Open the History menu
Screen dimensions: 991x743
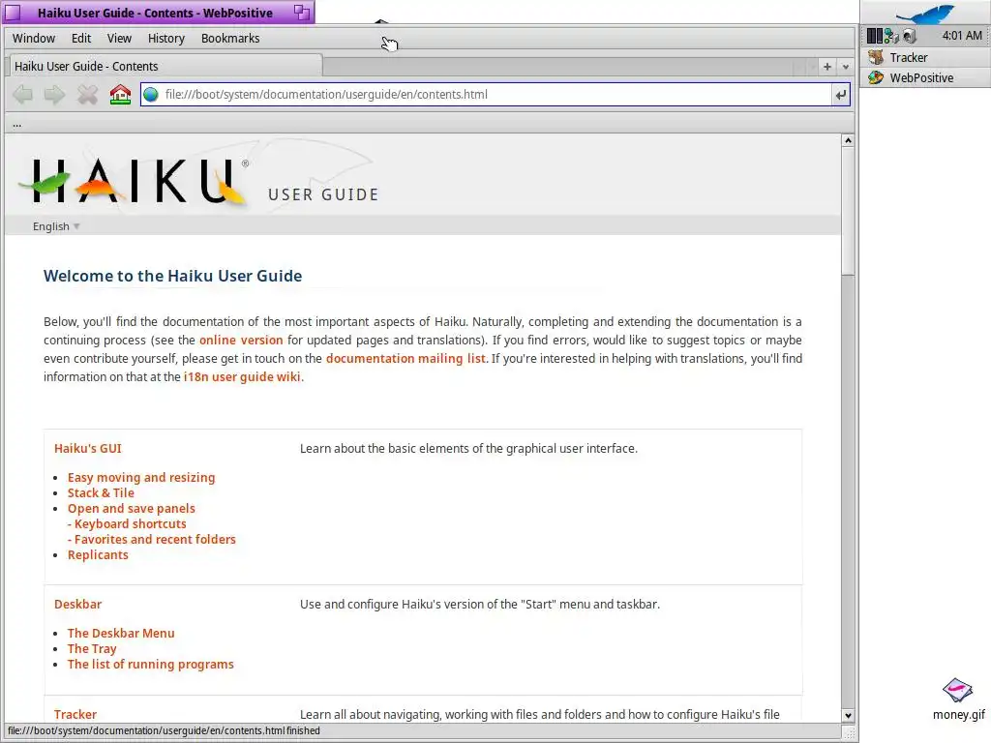click(x=166, y=39)
